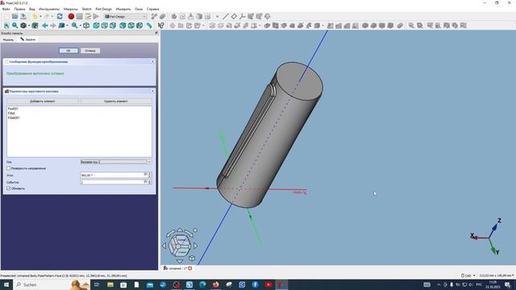
Task: Open the Part Design menu
Action: tap(104, 9)
